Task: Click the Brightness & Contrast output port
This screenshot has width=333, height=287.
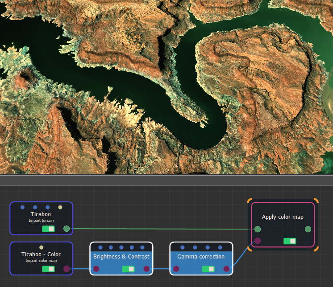Action: click(x=146, y=269)
